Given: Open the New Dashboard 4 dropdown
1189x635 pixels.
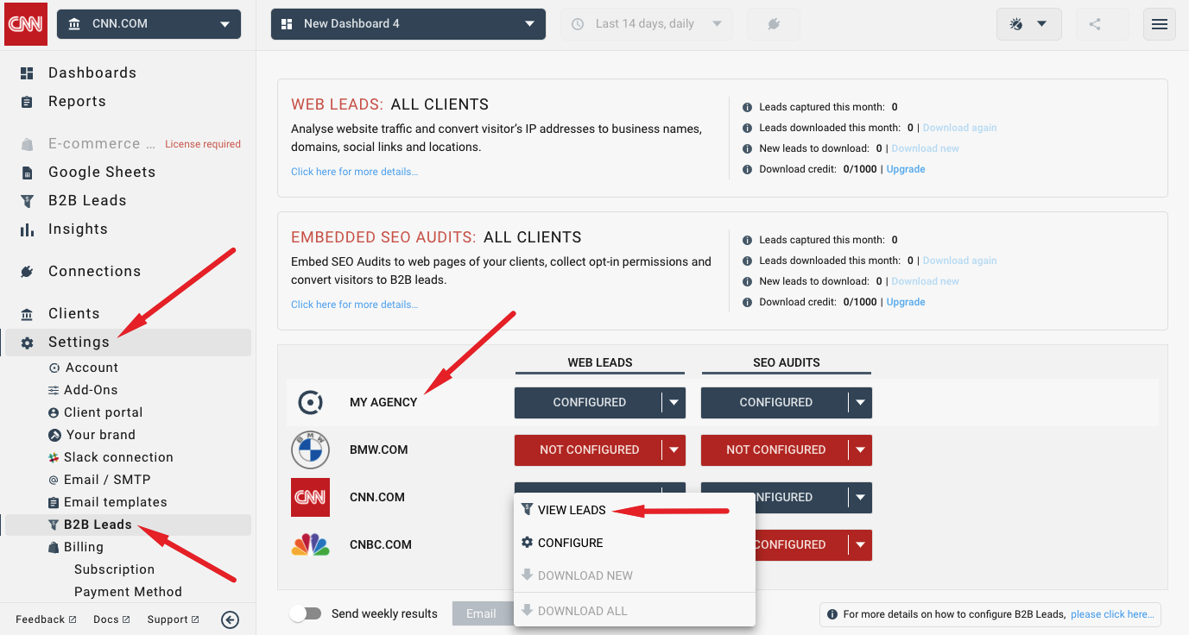Looking at the screenshot, I should (408, 24).
